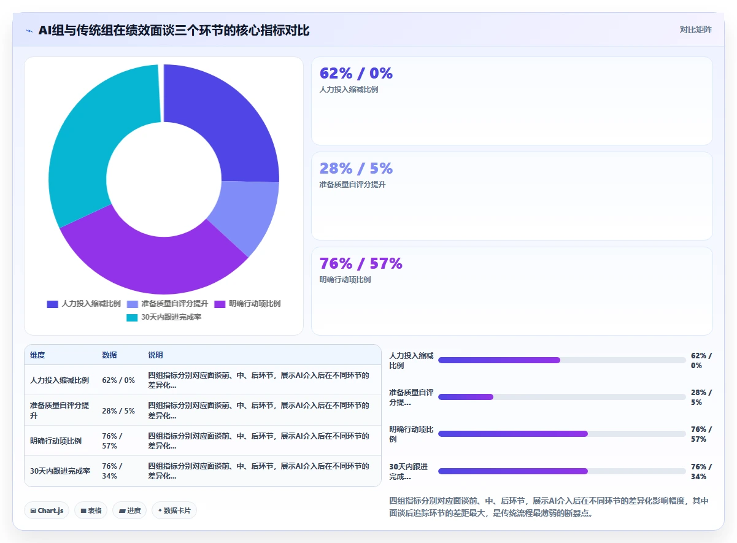Click the 说明 text in the 人力投入缩减比例 row
This screenshot has height=543, width=737.
click(259, 380)
